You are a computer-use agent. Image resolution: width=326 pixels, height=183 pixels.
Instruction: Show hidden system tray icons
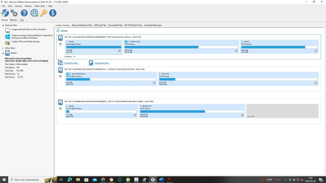(286, 180)
